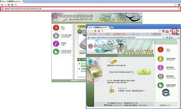This screenshot has width=181, height=109.
Task: Click the TWCA security seal badge
Action: 166,92
